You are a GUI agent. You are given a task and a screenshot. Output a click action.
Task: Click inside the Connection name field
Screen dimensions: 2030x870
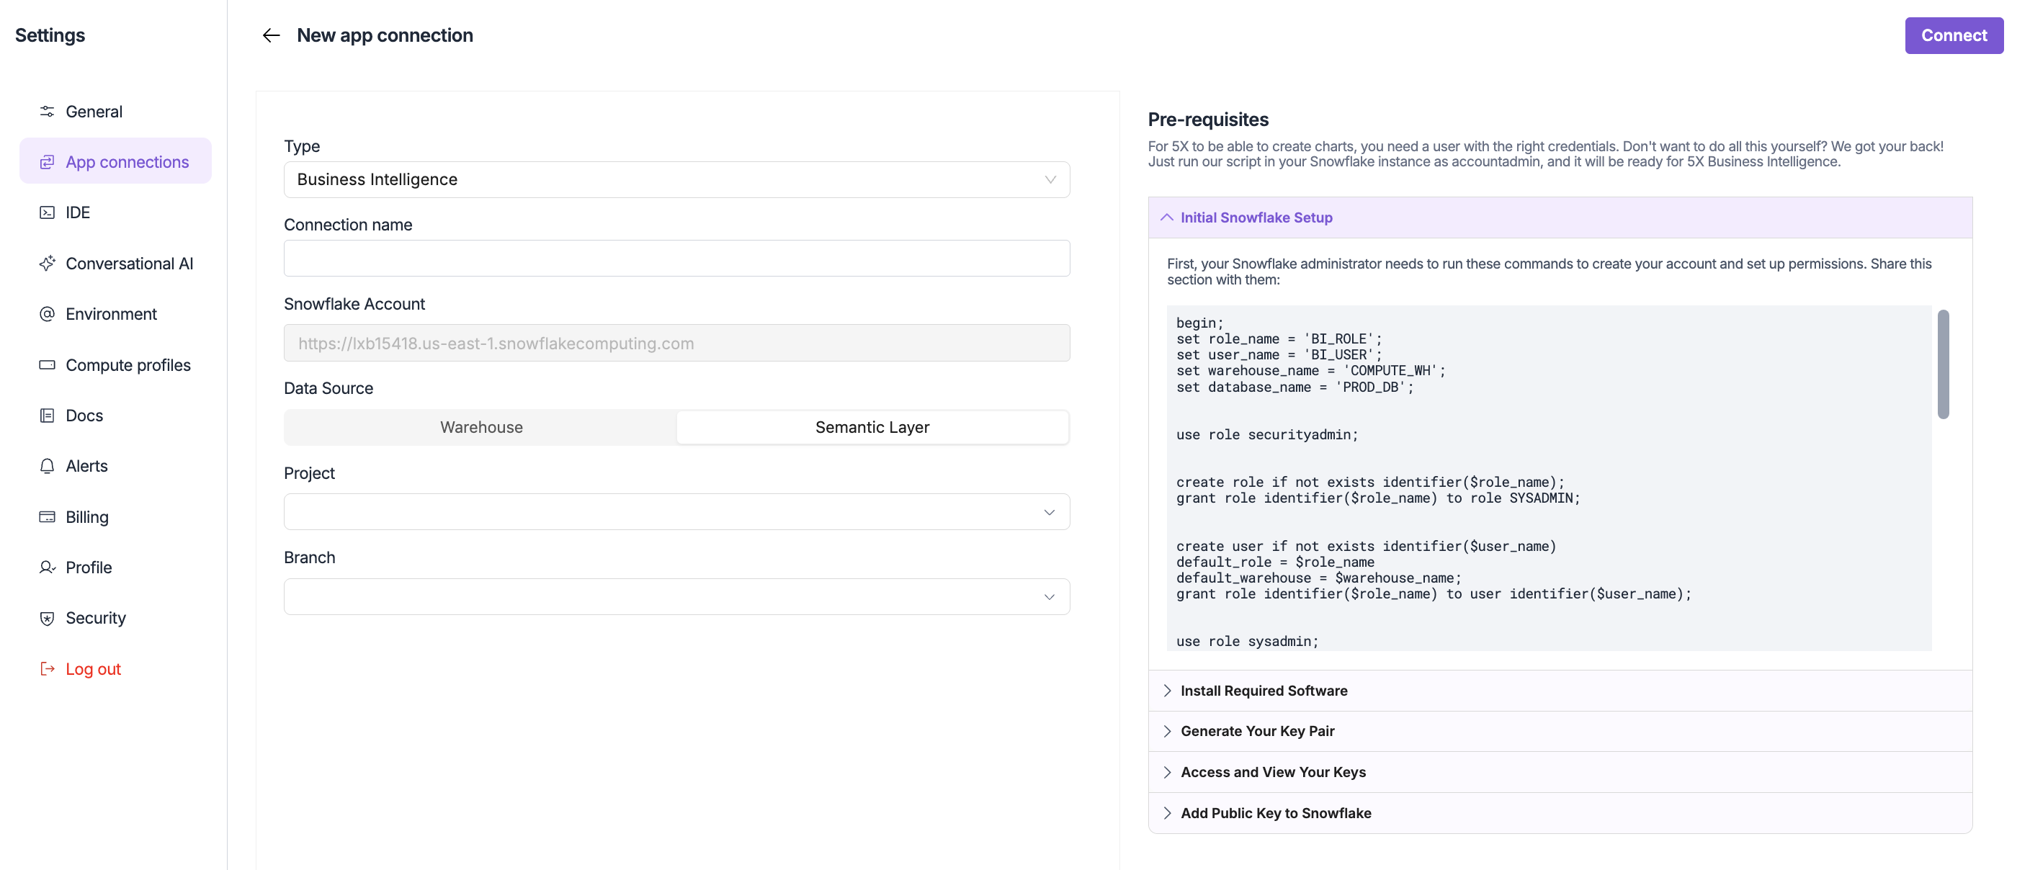[x=676, y=258]
